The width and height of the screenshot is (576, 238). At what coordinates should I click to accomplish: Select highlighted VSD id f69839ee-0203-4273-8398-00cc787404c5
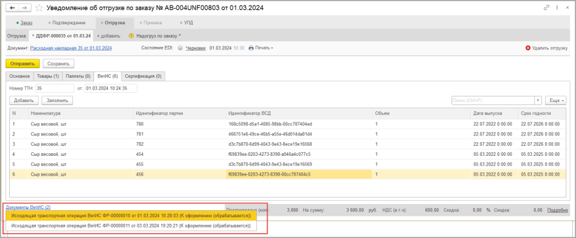click(299, 174)
